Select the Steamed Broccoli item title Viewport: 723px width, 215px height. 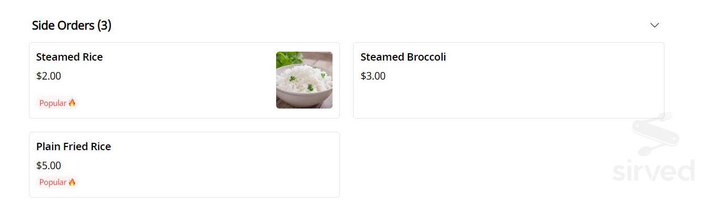(x=403, y=57)
